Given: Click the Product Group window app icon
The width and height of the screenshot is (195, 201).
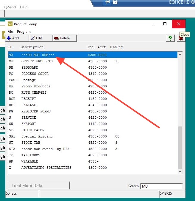Looking at the screenshot, I should (10, 24).
